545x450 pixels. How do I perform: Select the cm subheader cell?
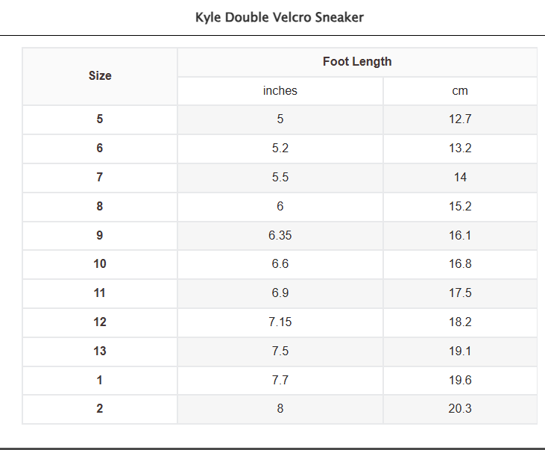[x=460, y=91]
